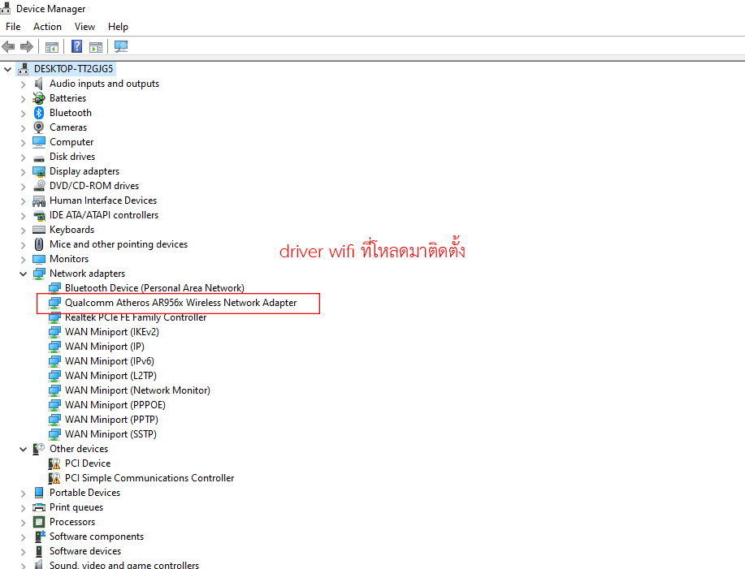Click the DVD/CD-ROM drives disc icon
This screenshot has height=569, width=745.
pyautogui.click(x=39, y=186)
